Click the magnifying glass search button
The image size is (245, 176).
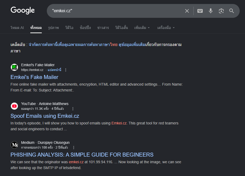(x=231, y=11)
